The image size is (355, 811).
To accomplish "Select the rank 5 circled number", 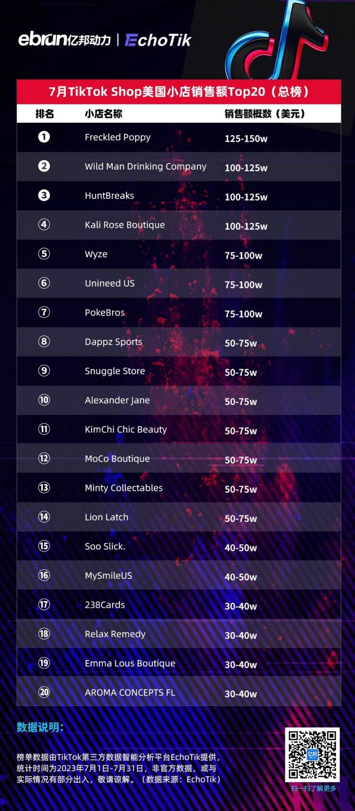I will pyautogui.click(x=44, y=254).
